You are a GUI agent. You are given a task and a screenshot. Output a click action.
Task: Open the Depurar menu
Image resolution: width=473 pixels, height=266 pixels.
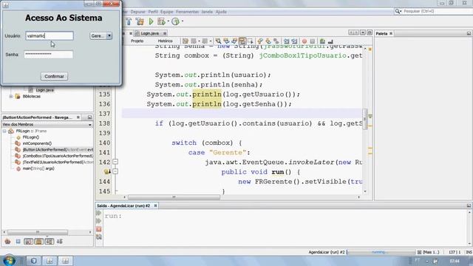pos(138,12)
